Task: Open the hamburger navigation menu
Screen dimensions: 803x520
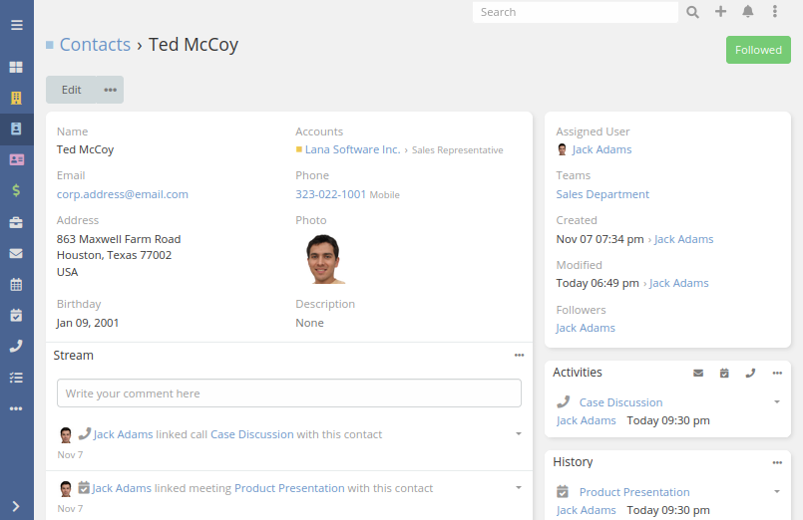Action: pyautogui.click(x=16, y=25)
